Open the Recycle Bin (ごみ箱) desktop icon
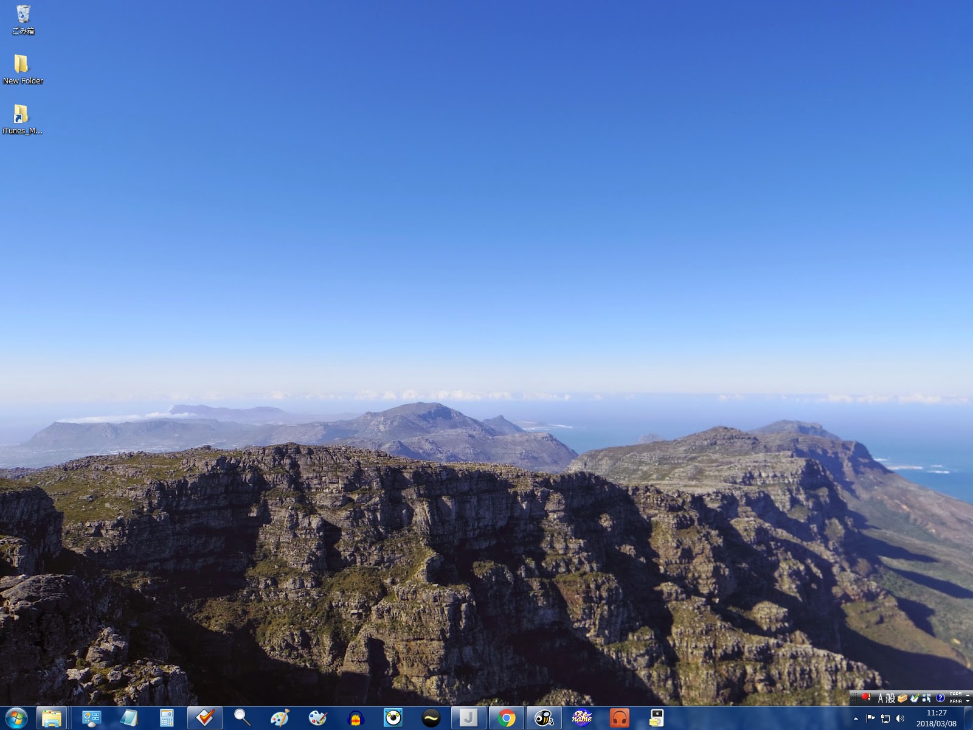This screenshot has height=730, width=973. point(23,19)
